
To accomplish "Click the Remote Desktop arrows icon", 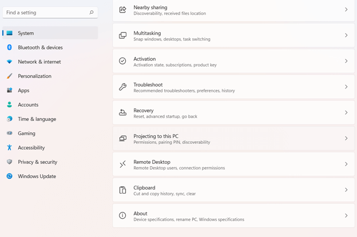I will pos(122,164).
